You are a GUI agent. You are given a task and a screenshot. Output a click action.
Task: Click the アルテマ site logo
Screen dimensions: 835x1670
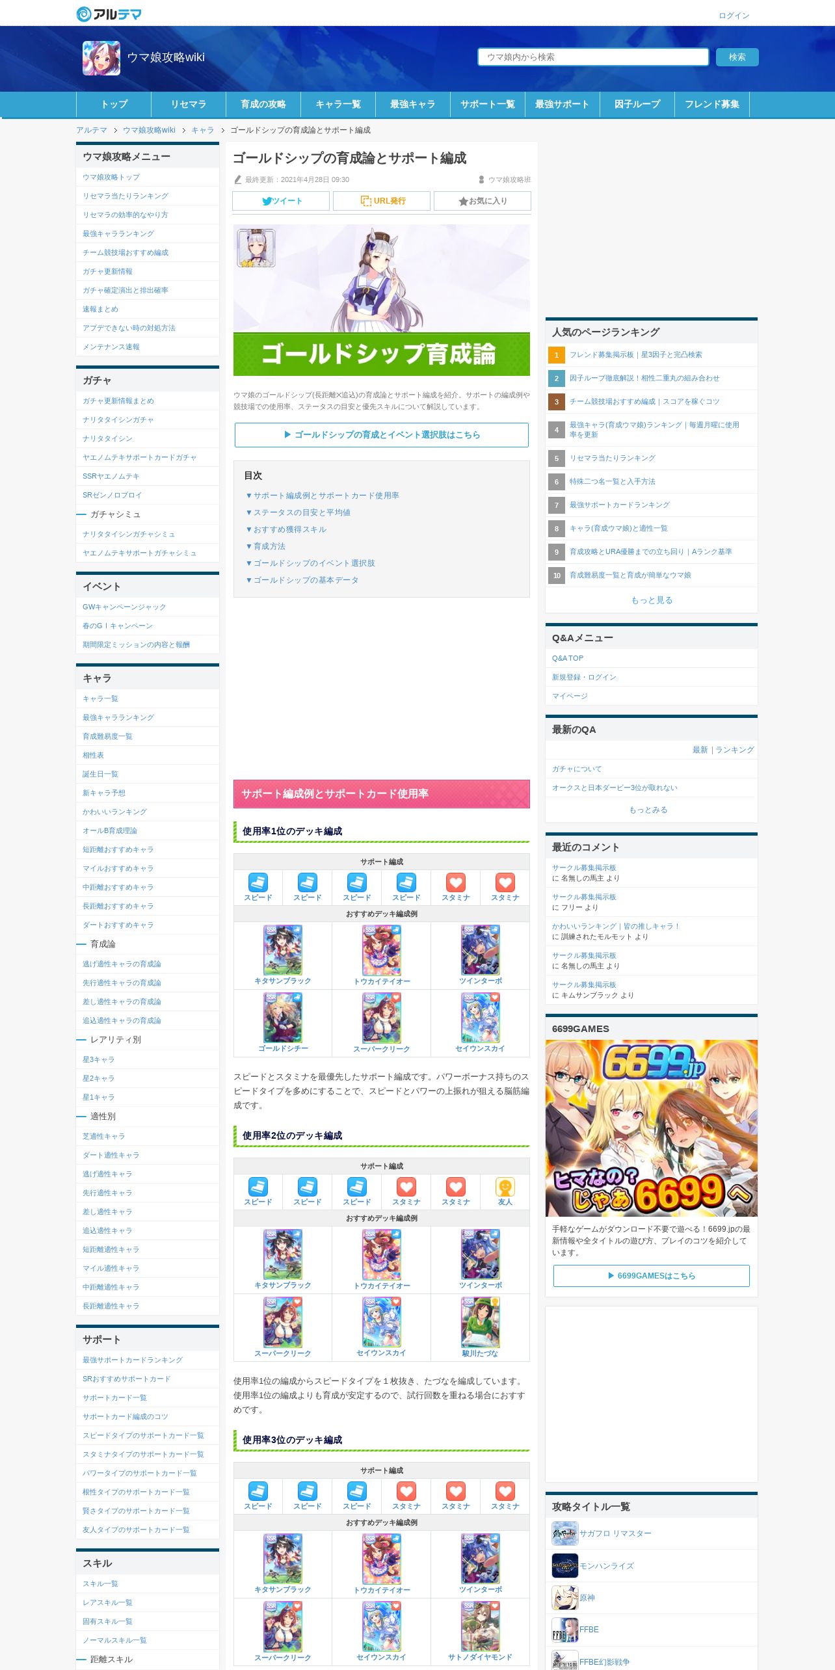[109, 14]
